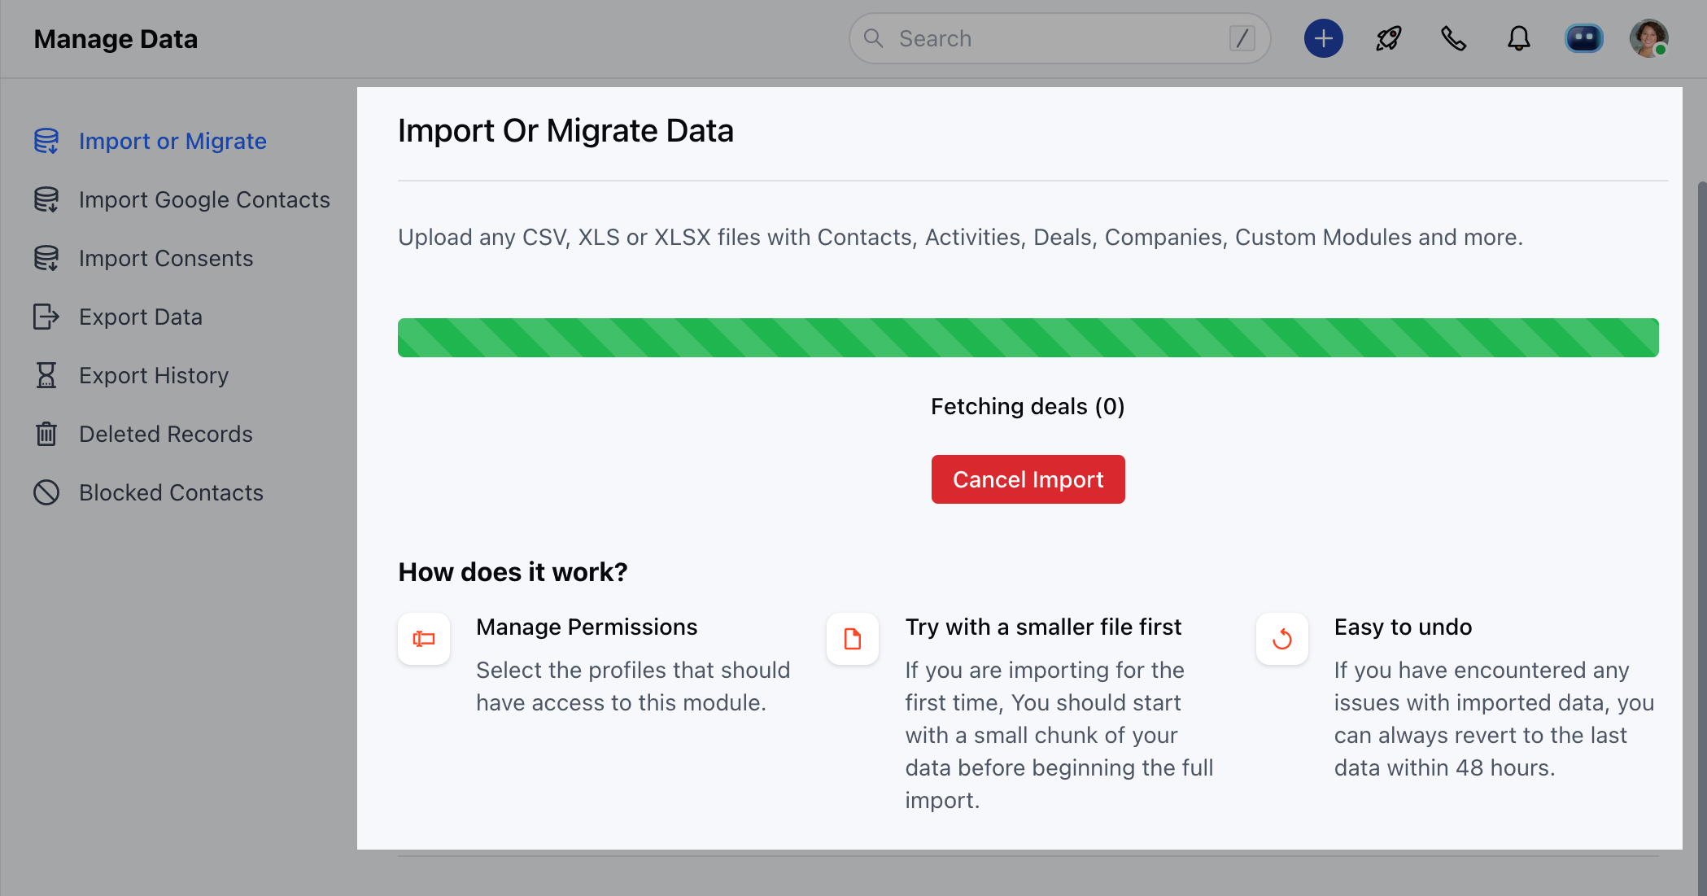Click the Deleted Records trash icon
Image resolution: width=1707 pixels, height=896 pixels.
(x=46, y=434)
